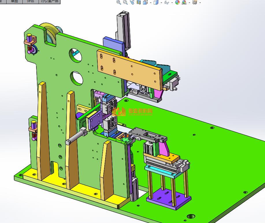Screen dimensions: 265x223
Task: Select the 办公室产品 tab
Action: click(x=49, y=1)
